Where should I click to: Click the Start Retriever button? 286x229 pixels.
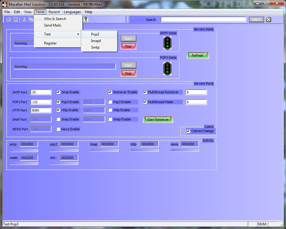[158, 120]
